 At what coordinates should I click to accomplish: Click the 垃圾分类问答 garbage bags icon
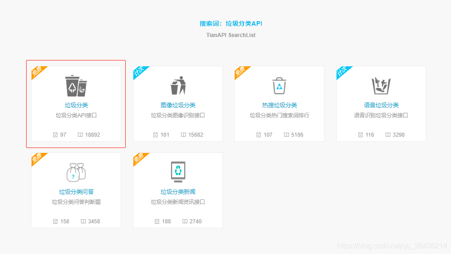[x=76, y=172]
